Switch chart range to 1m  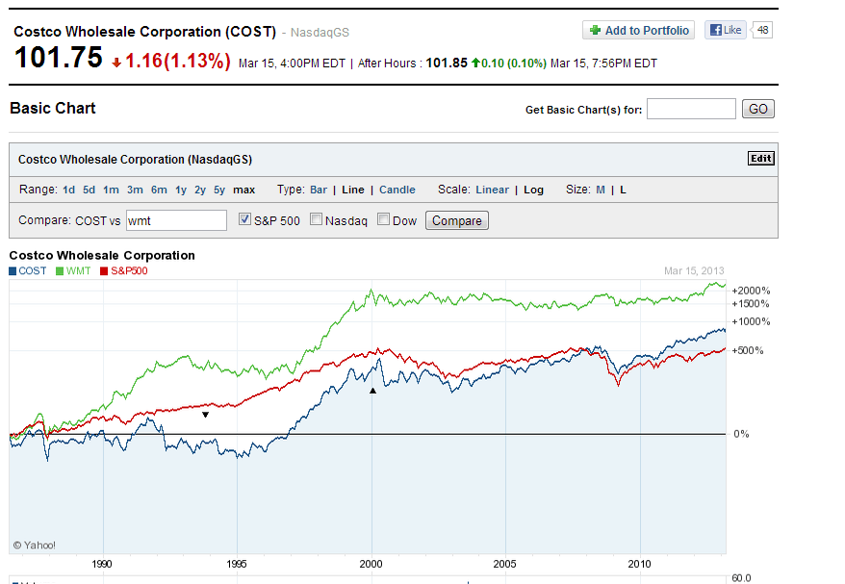(x=111, y=190)
